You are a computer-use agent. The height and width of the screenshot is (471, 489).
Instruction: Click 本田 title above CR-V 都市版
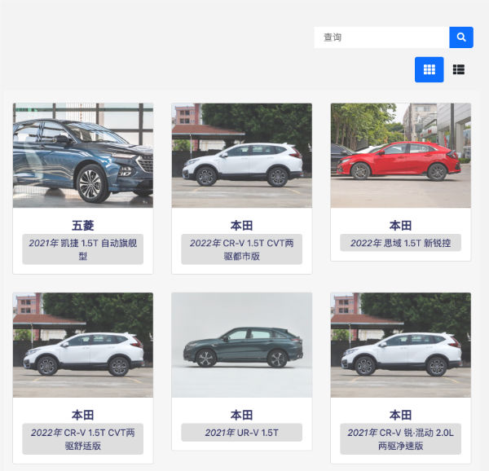(x=242, y=226)
